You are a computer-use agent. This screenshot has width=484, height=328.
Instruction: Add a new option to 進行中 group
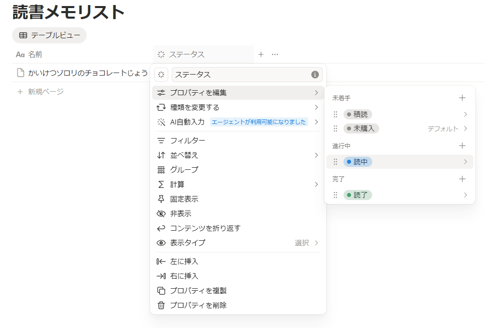point(462,146)
